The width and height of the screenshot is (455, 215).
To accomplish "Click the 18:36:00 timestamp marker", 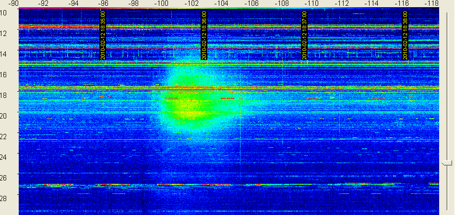I will click(x=204, y=36).
